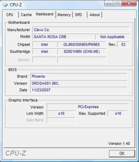The height and width of the screenshot is (162, 139).
Task: Open the About tab
Action: pos(95,15)
